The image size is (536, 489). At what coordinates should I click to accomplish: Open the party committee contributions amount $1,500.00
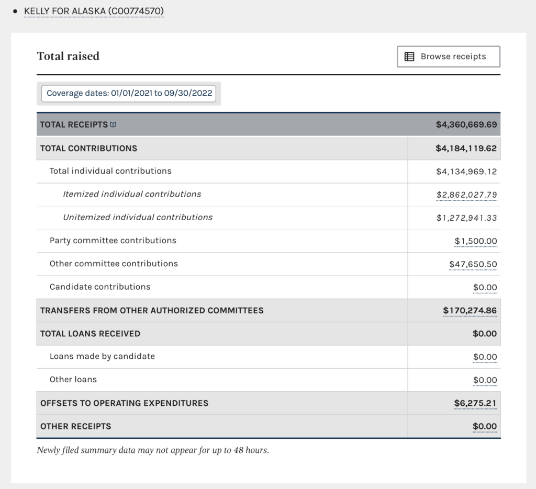(x=475, y=241)
